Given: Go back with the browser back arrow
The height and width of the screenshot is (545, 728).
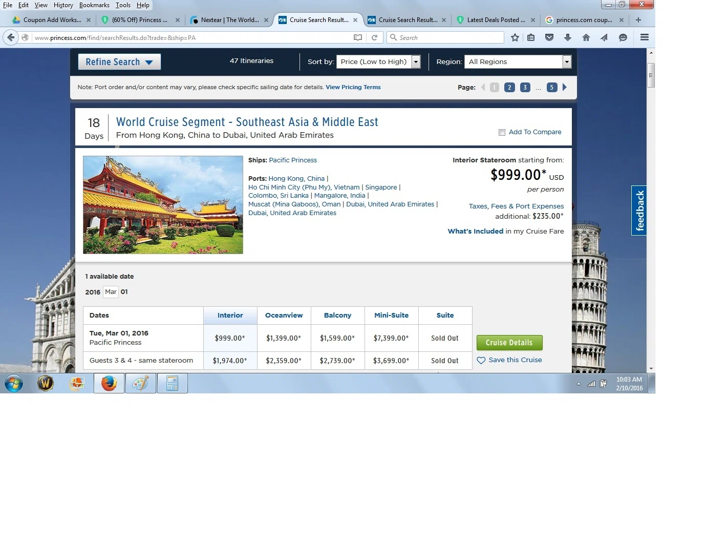Looking at the screenshot, I should (11, 37).
